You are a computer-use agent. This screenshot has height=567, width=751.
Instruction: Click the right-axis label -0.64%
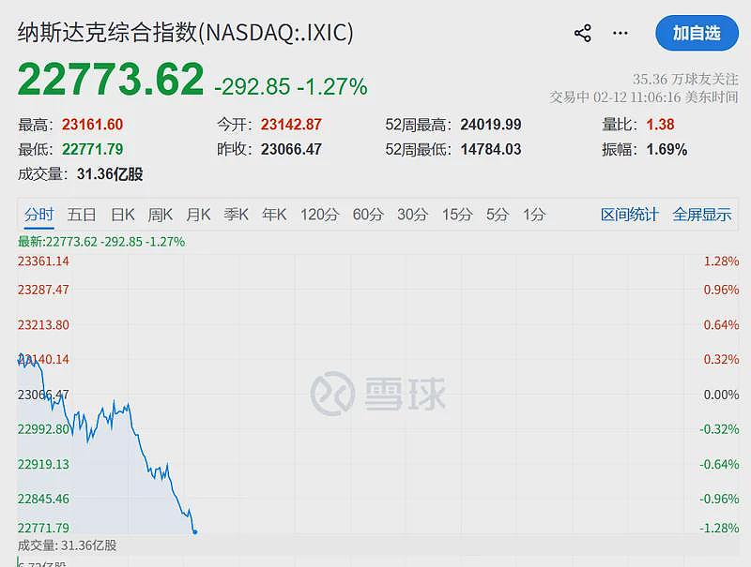719,464
